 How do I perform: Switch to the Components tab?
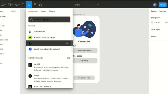(33, 11)
